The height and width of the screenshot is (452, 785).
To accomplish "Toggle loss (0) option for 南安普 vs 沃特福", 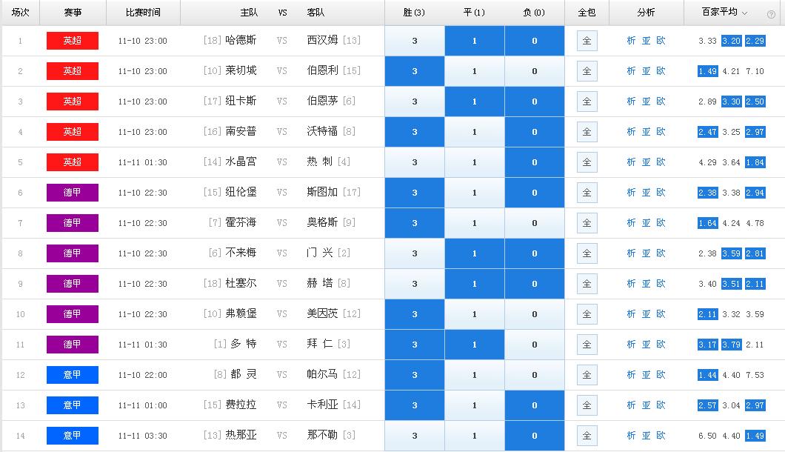I will [x=535, y=132].
